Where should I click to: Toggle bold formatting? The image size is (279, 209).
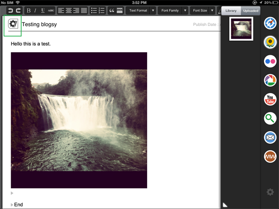(x=28, y=11)
